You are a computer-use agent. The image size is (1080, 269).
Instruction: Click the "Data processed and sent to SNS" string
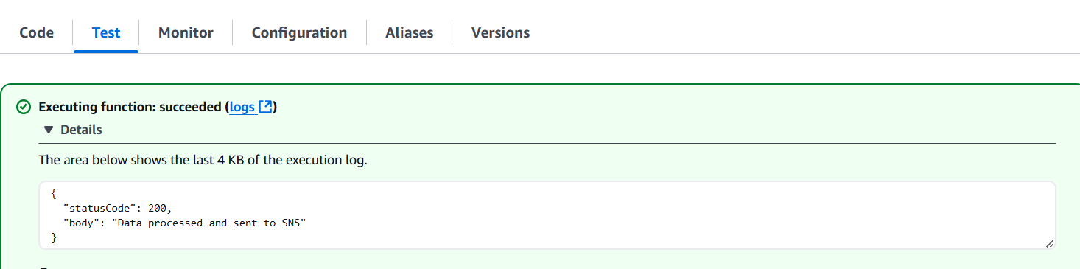coord(208,223)
